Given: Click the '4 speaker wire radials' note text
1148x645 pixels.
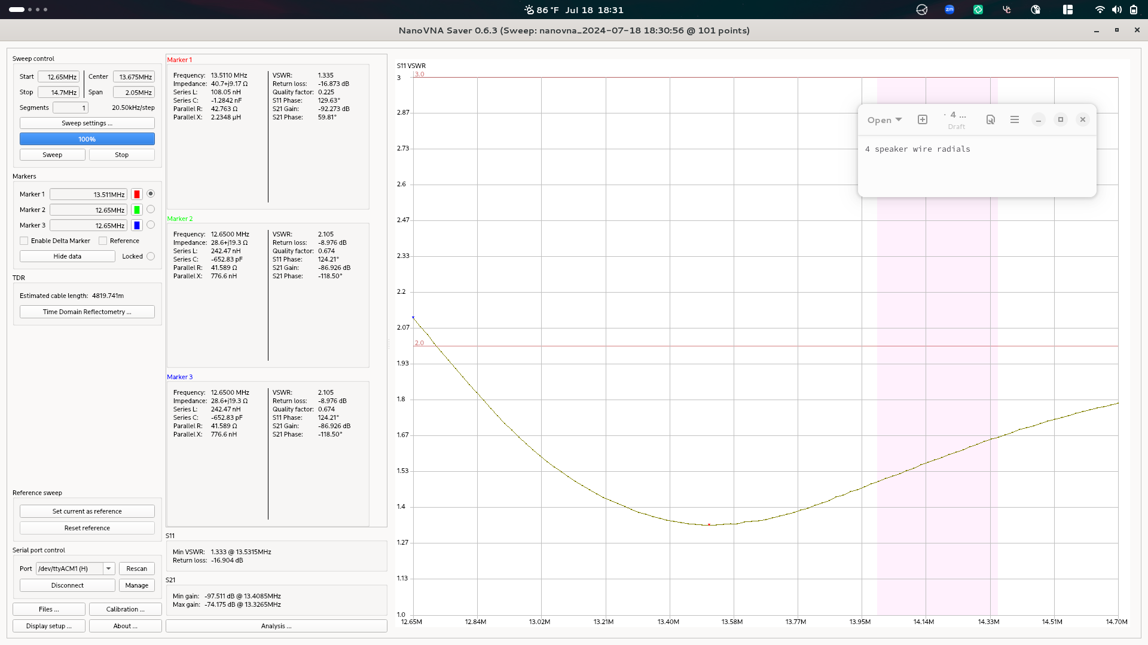Looking at the screenshot, I should point(918,149).
